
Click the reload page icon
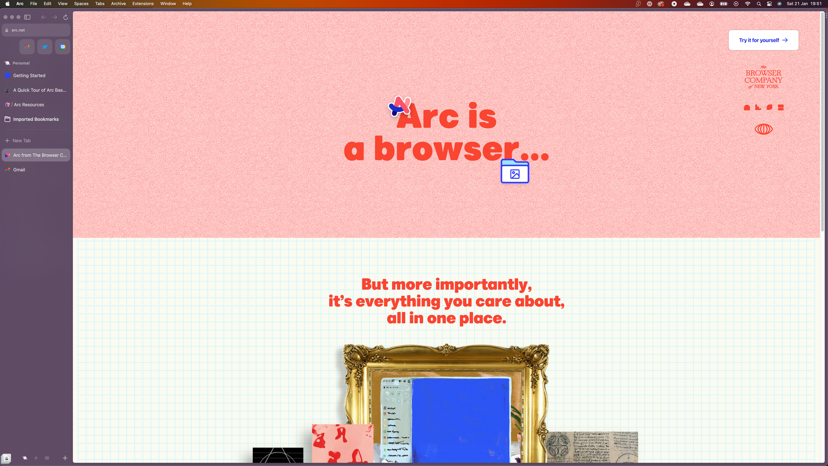point(65,17)
